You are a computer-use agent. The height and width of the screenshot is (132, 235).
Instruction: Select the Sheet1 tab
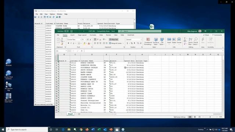point(70,114)
